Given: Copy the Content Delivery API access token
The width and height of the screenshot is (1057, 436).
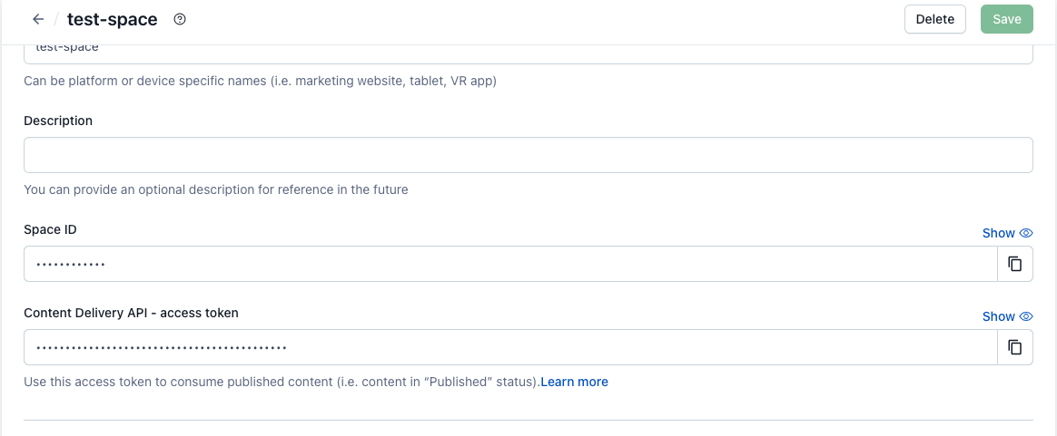Looking at the screenshot, I should (x=1015, y=347).
